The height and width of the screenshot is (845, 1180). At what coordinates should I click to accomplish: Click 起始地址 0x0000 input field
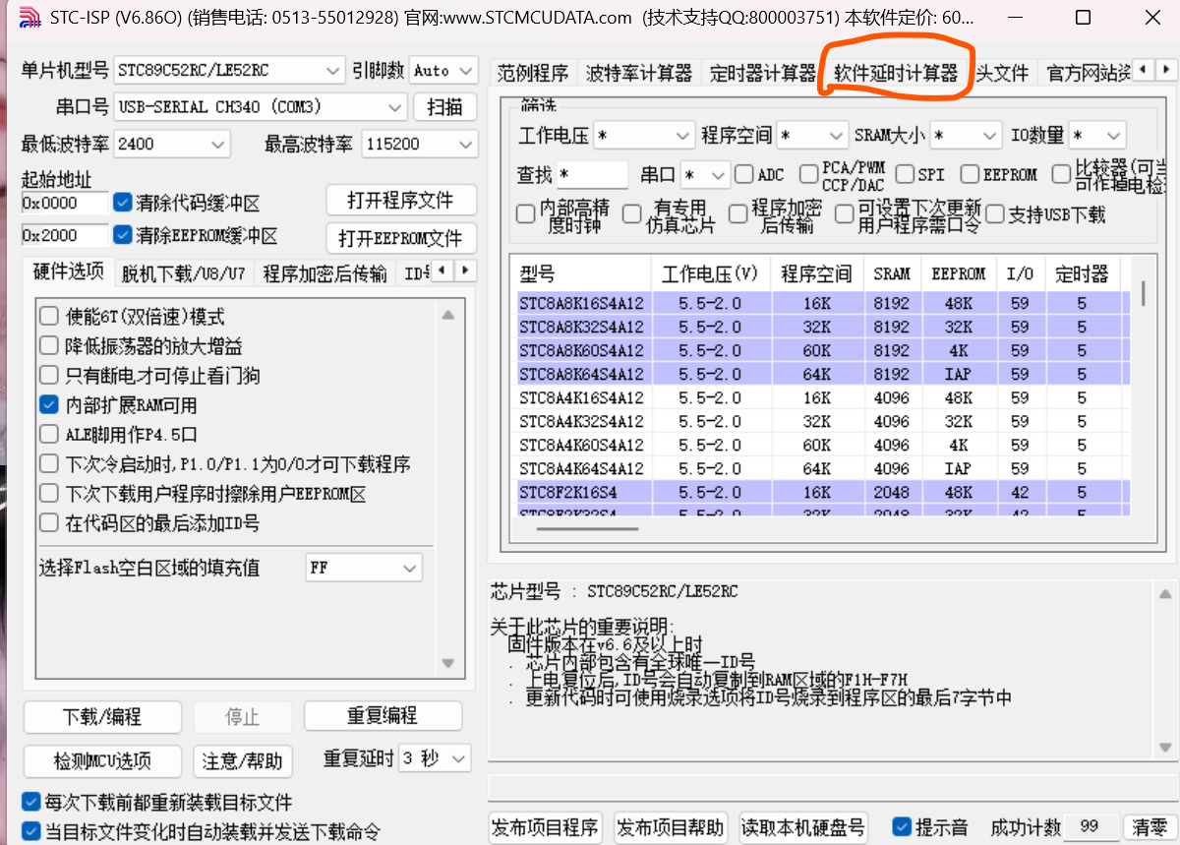pyautogui.click(x=65, y=203)
